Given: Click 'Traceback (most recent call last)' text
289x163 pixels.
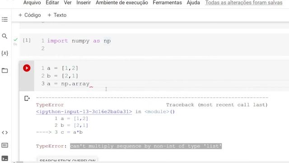Looking at the screenshot, I should point(217,105).
